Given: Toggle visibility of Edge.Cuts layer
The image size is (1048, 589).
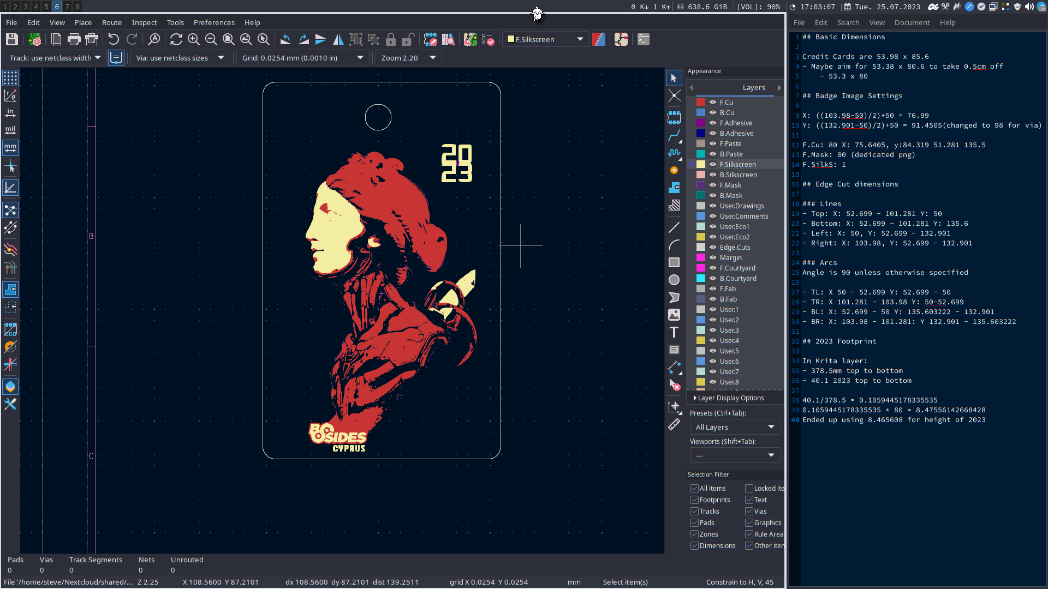Looking at the screenshot, I should click(713, 247).
